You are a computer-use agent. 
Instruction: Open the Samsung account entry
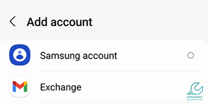click(x=79, y=55)
